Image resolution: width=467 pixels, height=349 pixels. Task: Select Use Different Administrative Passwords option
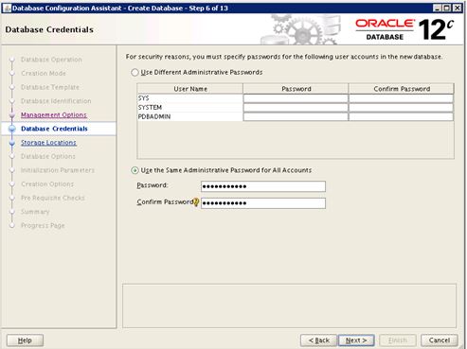pos(135,73)
